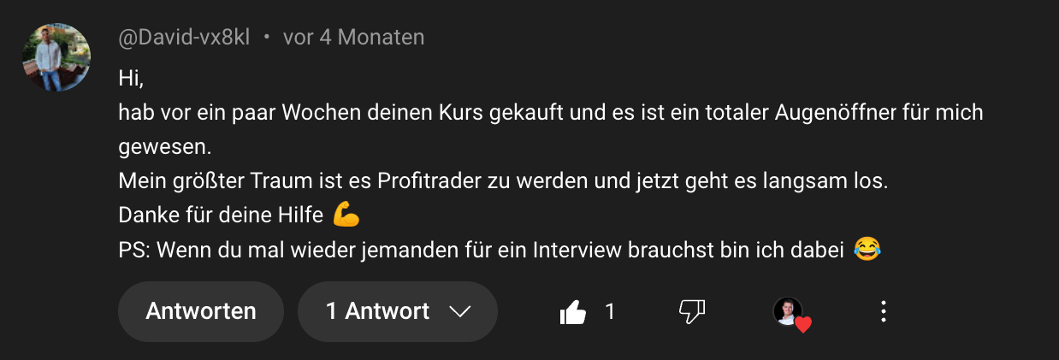Open the @David-vx8kl channel link
The image size is (1059, 360).
click(x=184, y=38)
